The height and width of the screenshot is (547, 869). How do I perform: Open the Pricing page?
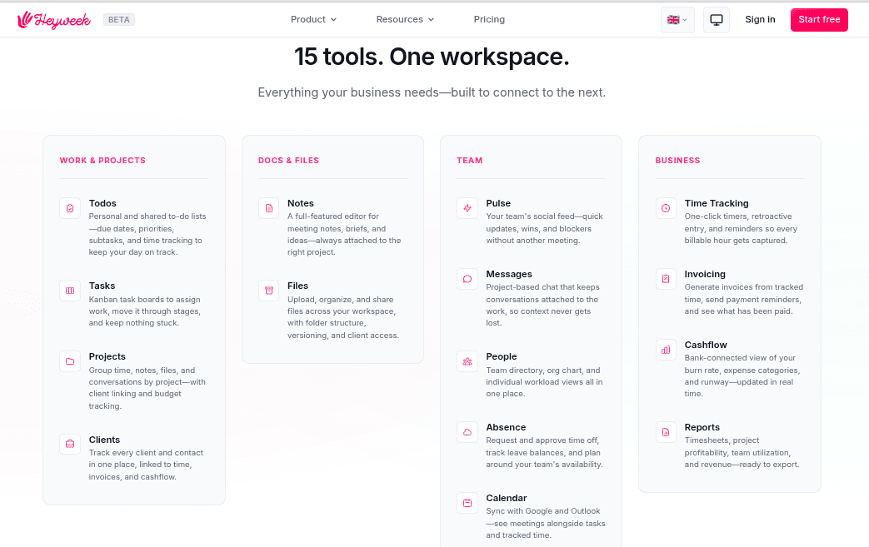pyautogui.click(x=489, y=19)
